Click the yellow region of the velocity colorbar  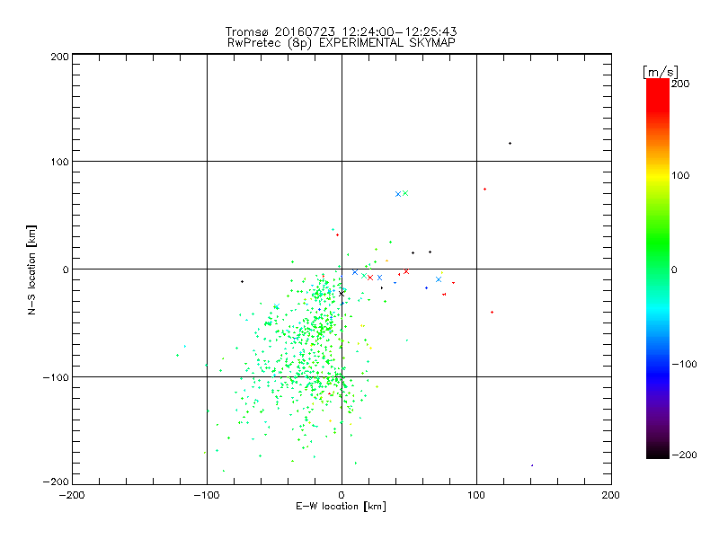658,176
